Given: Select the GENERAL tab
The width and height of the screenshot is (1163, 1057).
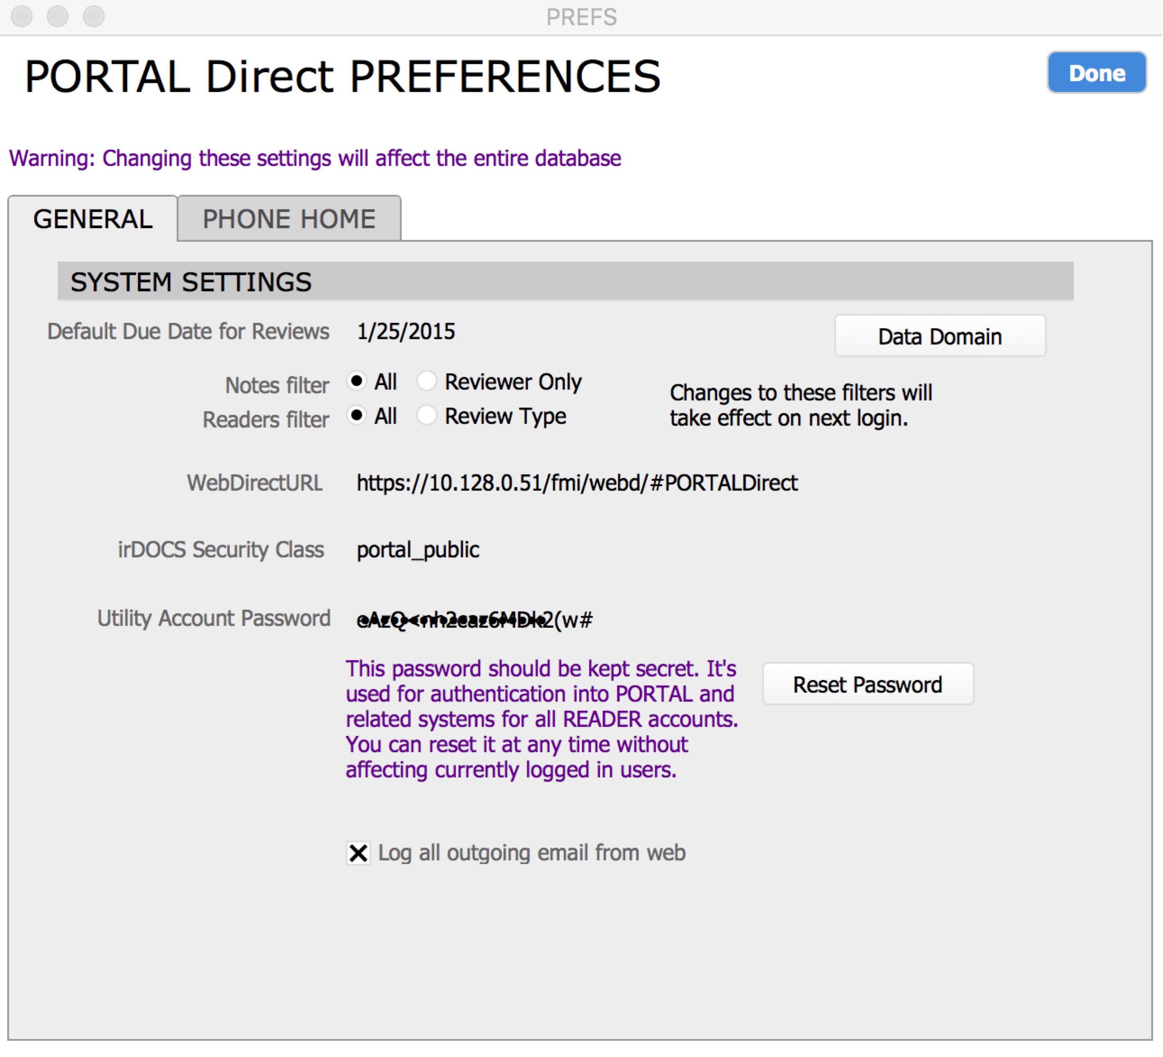Looking at the screenshot, I should point(93,219).
